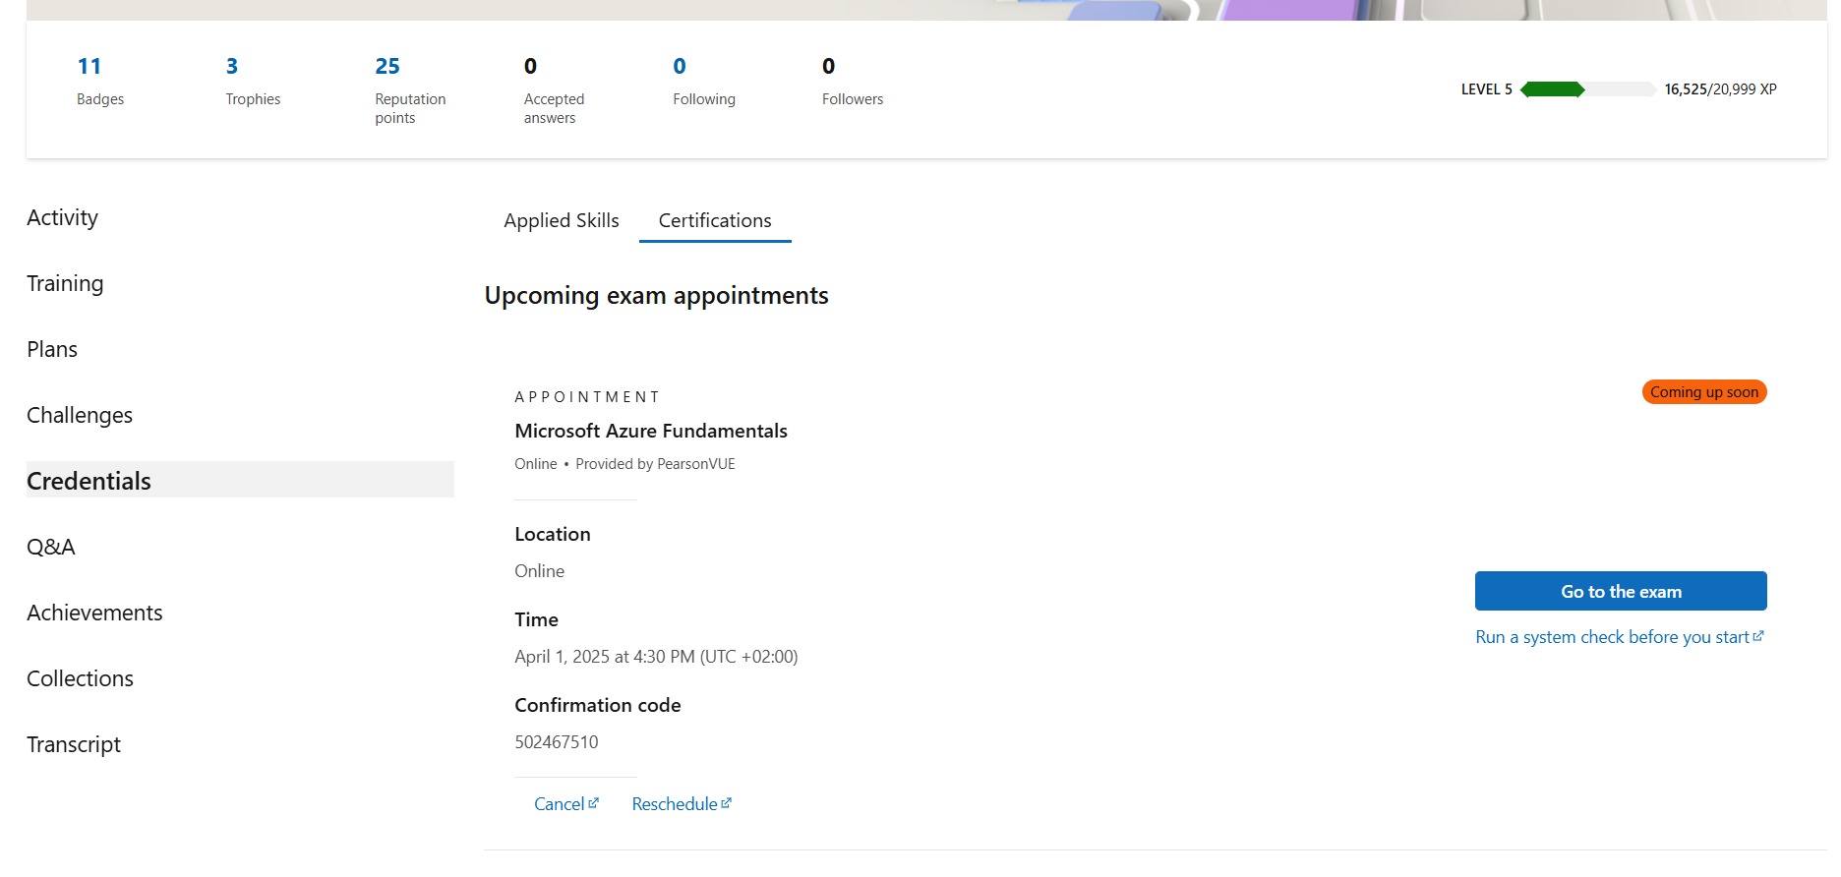Open the 3 Trophies stat
Viewport: 1841px width, 877px height.
(253, 81)
